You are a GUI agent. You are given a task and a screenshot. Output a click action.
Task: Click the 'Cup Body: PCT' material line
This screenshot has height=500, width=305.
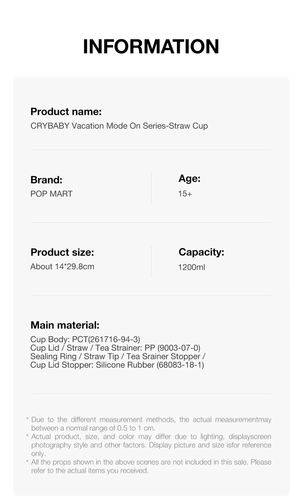tap(85, 339)
